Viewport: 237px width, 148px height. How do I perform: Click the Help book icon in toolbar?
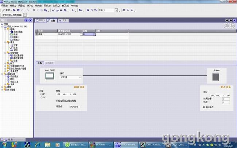[124, 10]
